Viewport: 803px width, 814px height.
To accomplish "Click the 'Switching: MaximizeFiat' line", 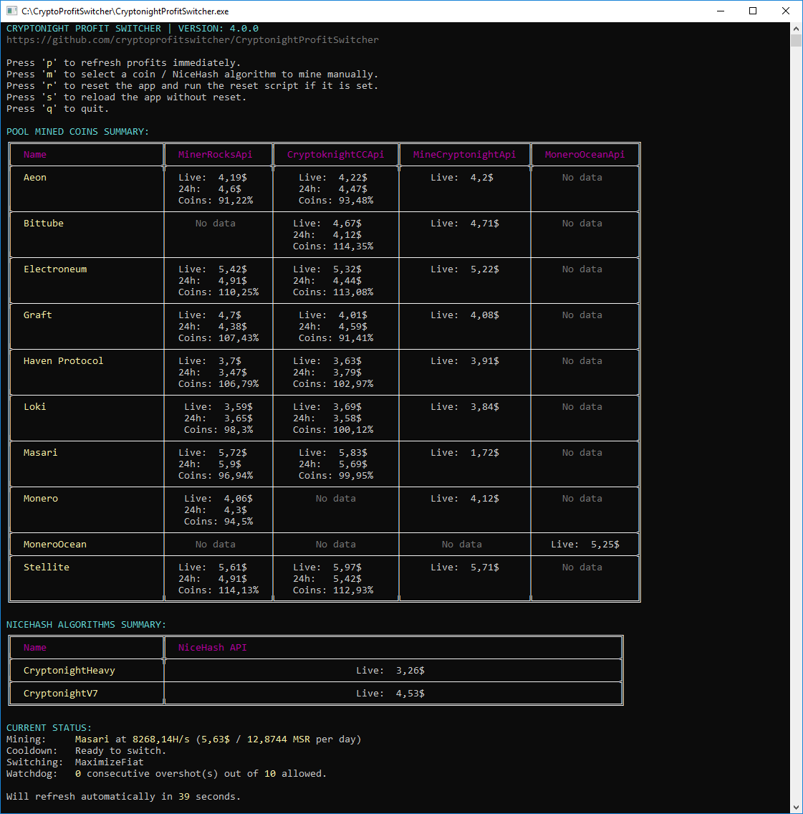I will (x=74, y=762).
